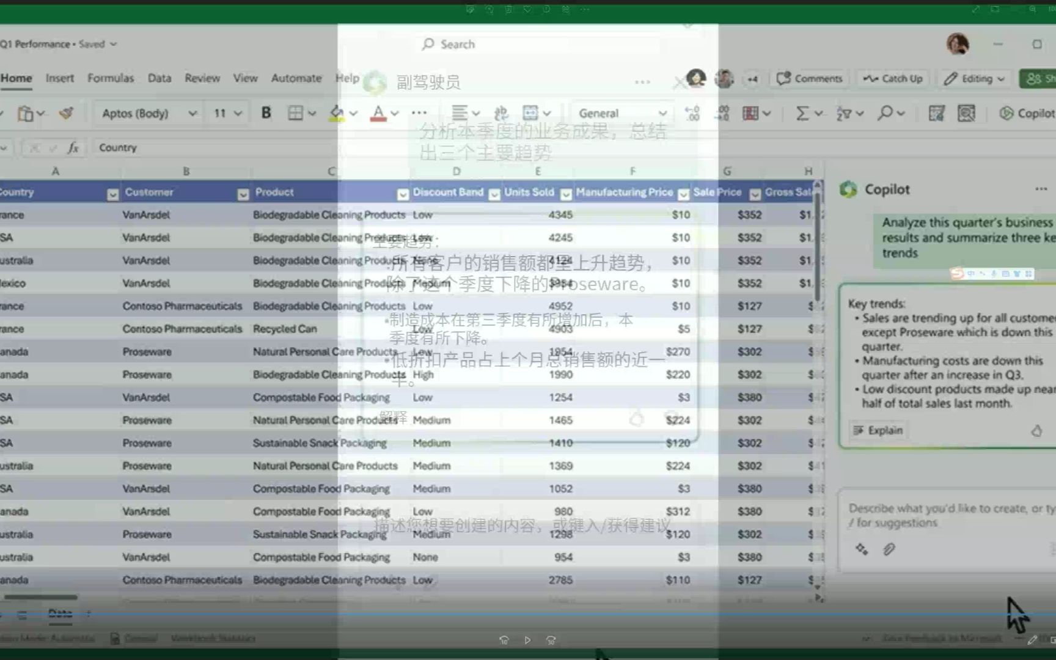
Task: Click the attach paperclip icon in Copilot
Action: point(889,549)
